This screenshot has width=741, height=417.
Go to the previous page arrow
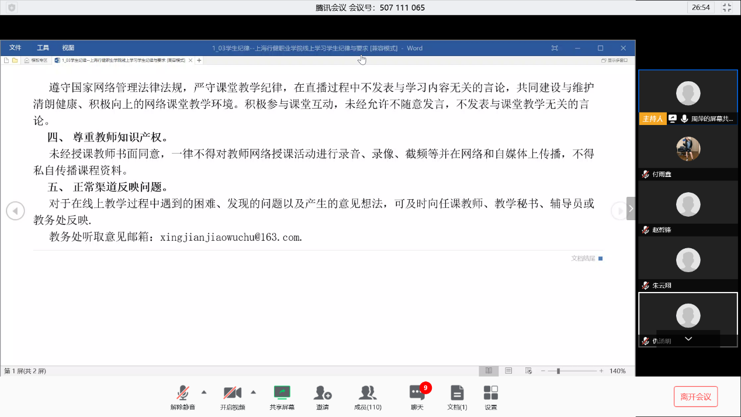coord(15,211)
